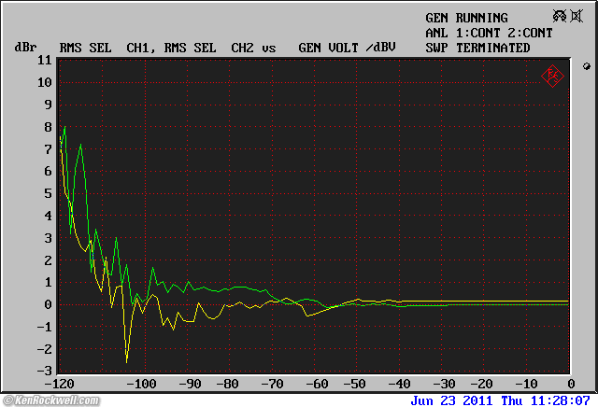This screenshot has height=407, width=598.
Task: Click the dBr unit label
Action: (24, 48)
